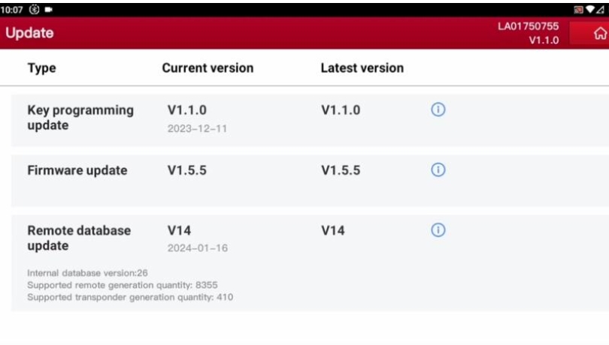Tap the camera recording icon in status bar
This screenshot has height=345, width=609.
point(49,9)
